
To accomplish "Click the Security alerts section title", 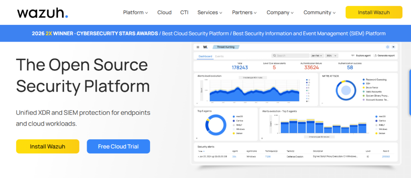I will tap(206, 147).
